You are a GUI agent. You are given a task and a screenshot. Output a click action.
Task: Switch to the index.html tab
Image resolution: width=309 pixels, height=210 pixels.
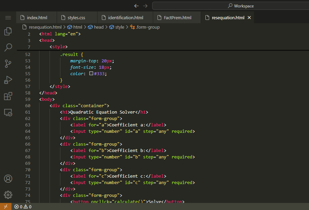pos(37,18)
